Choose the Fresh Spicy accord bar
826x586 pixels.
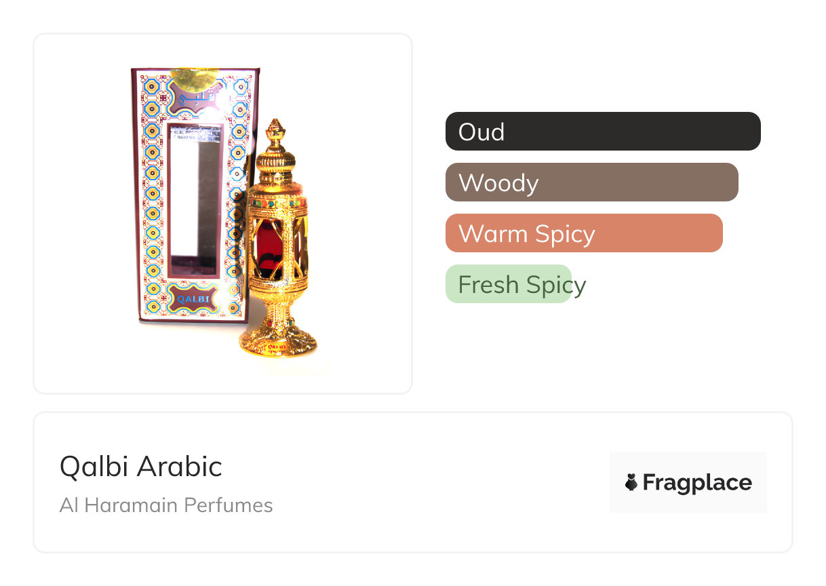point(509,284)
